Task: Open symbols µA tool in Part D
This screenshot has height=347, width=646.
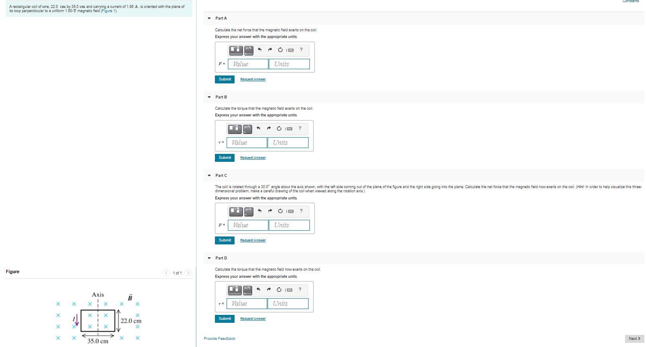Action: [x=247, y=289]
